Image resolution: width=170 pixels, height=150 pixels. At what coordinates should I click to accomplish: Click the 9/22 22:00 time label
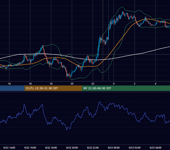click(x=93, y=147)
